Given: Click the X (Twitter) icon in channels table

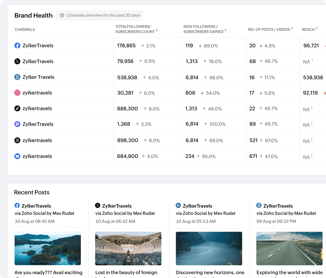Looking at the screenshot, I should pos(17,61).
